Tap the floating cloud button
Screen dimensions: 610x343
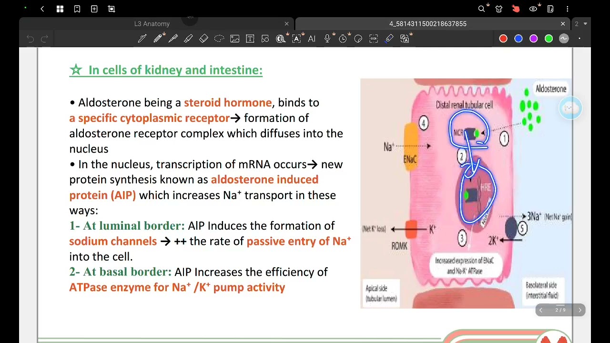click(x=570, y=108)
